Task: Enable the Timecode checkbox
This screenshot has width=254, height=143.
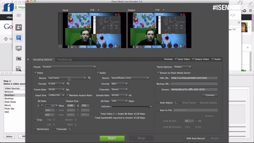Action: (54, 129)
